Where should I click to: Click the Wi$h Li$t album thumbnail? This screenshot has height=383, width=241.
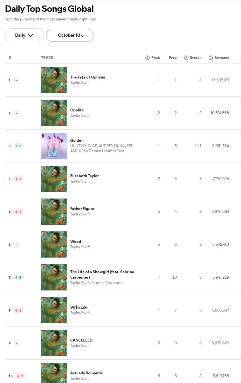(54, 310)
